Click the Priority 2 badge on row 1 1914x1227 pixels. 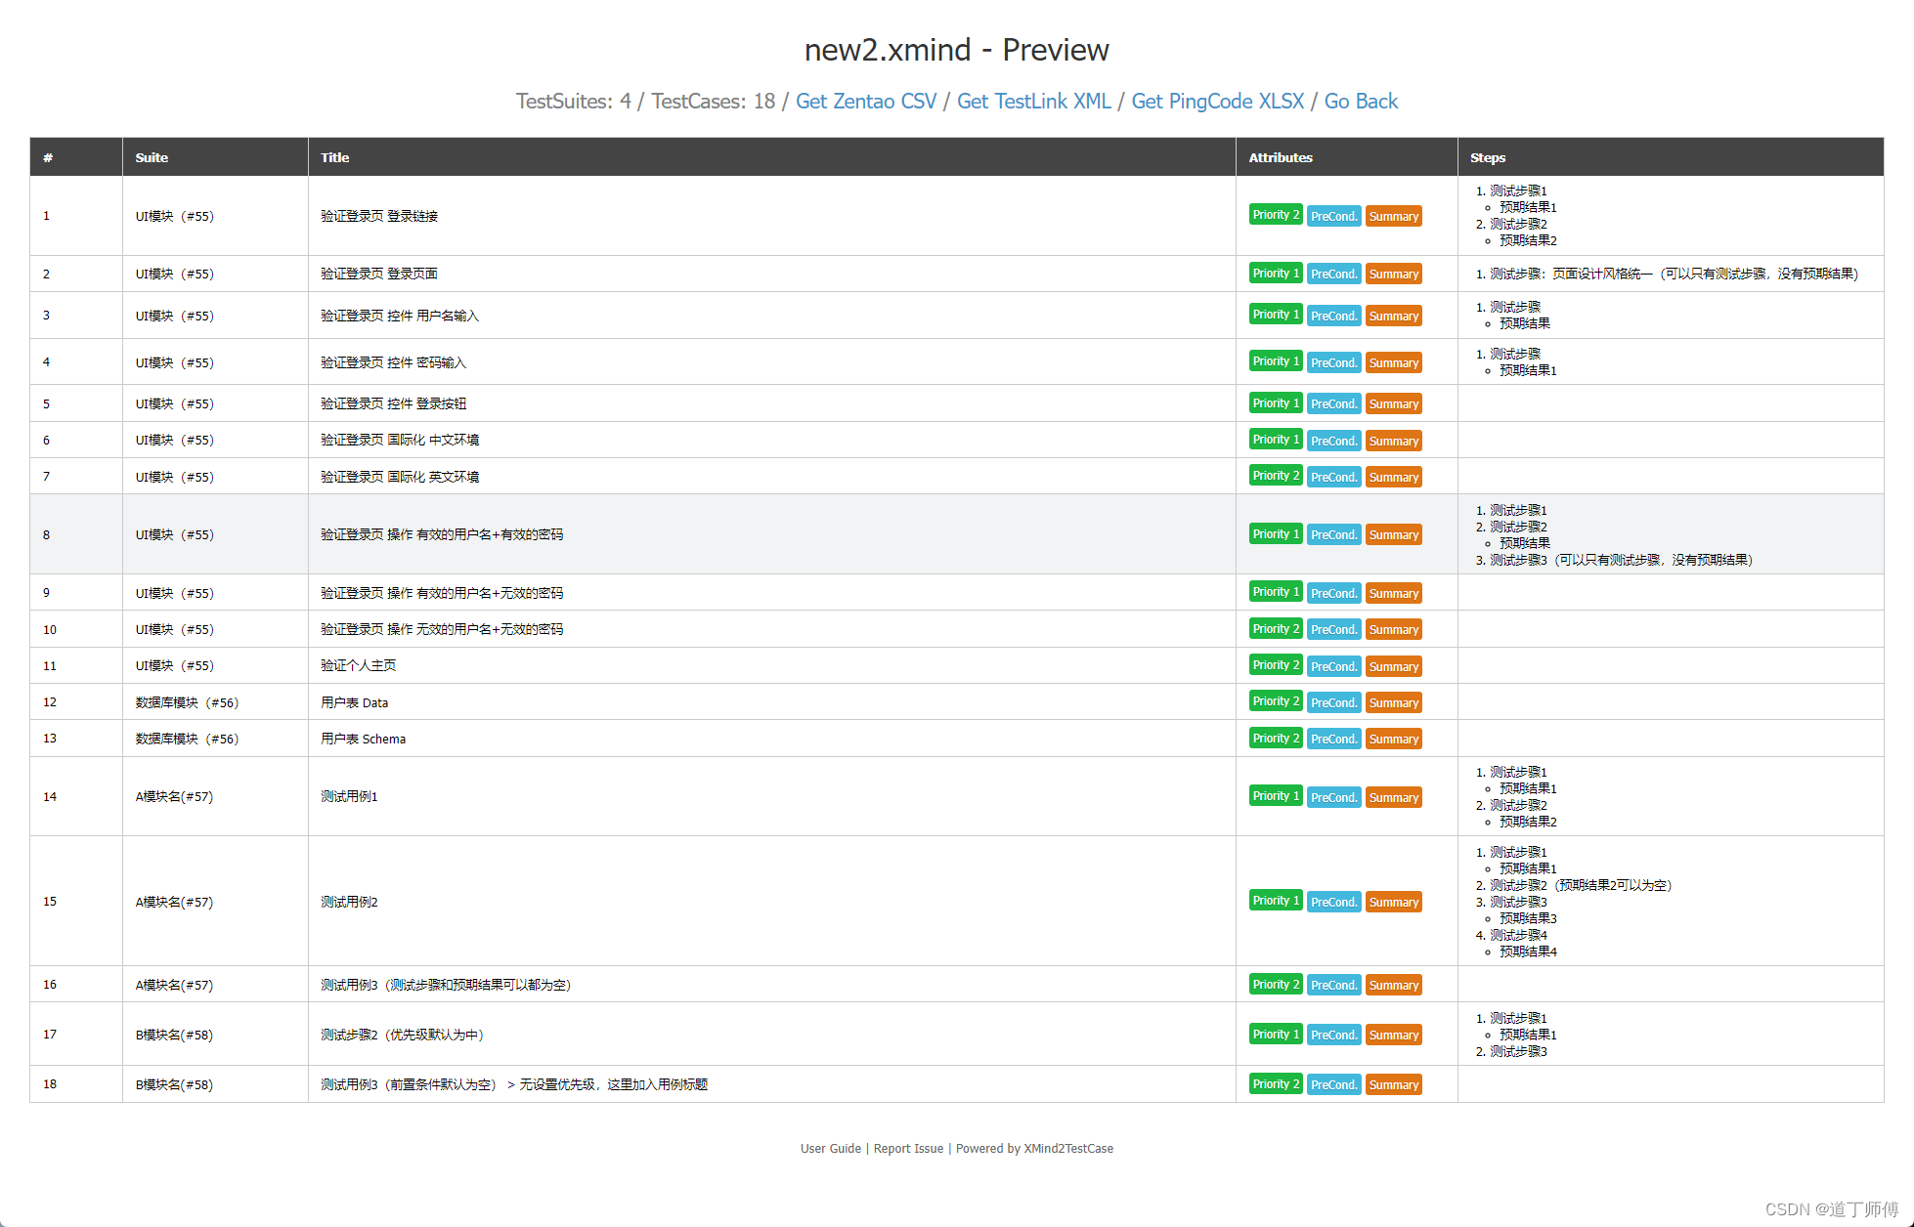click(x=1275, y=215)
